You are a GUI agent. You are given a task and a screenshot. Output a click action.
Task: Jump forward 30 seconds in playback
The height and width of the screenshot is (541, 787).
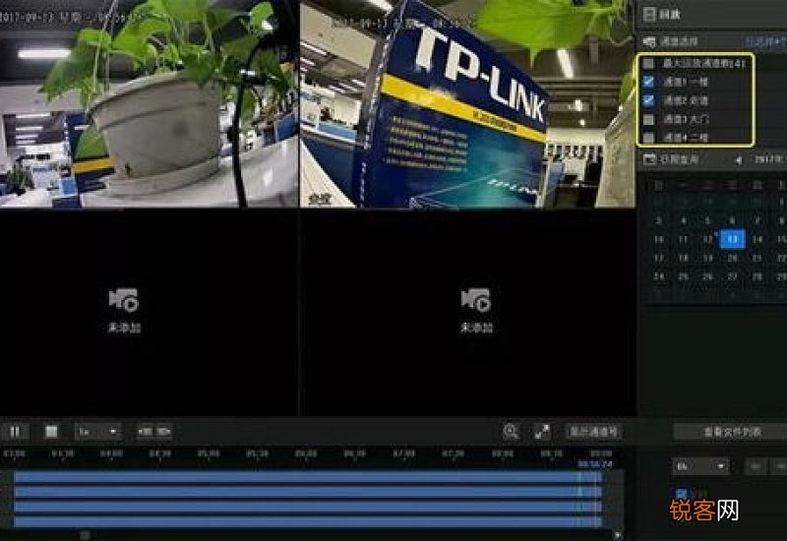coord(163,432)
